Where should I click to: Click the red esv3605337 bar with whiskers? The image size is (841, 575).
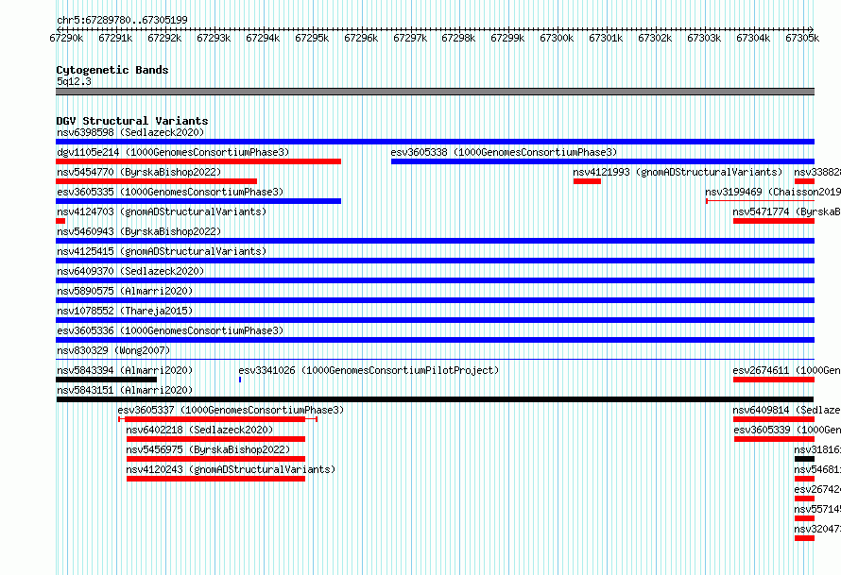[217, 419]
